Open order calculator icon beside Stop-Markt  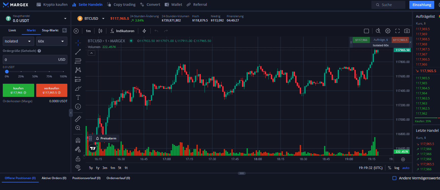tap(65, 30)
